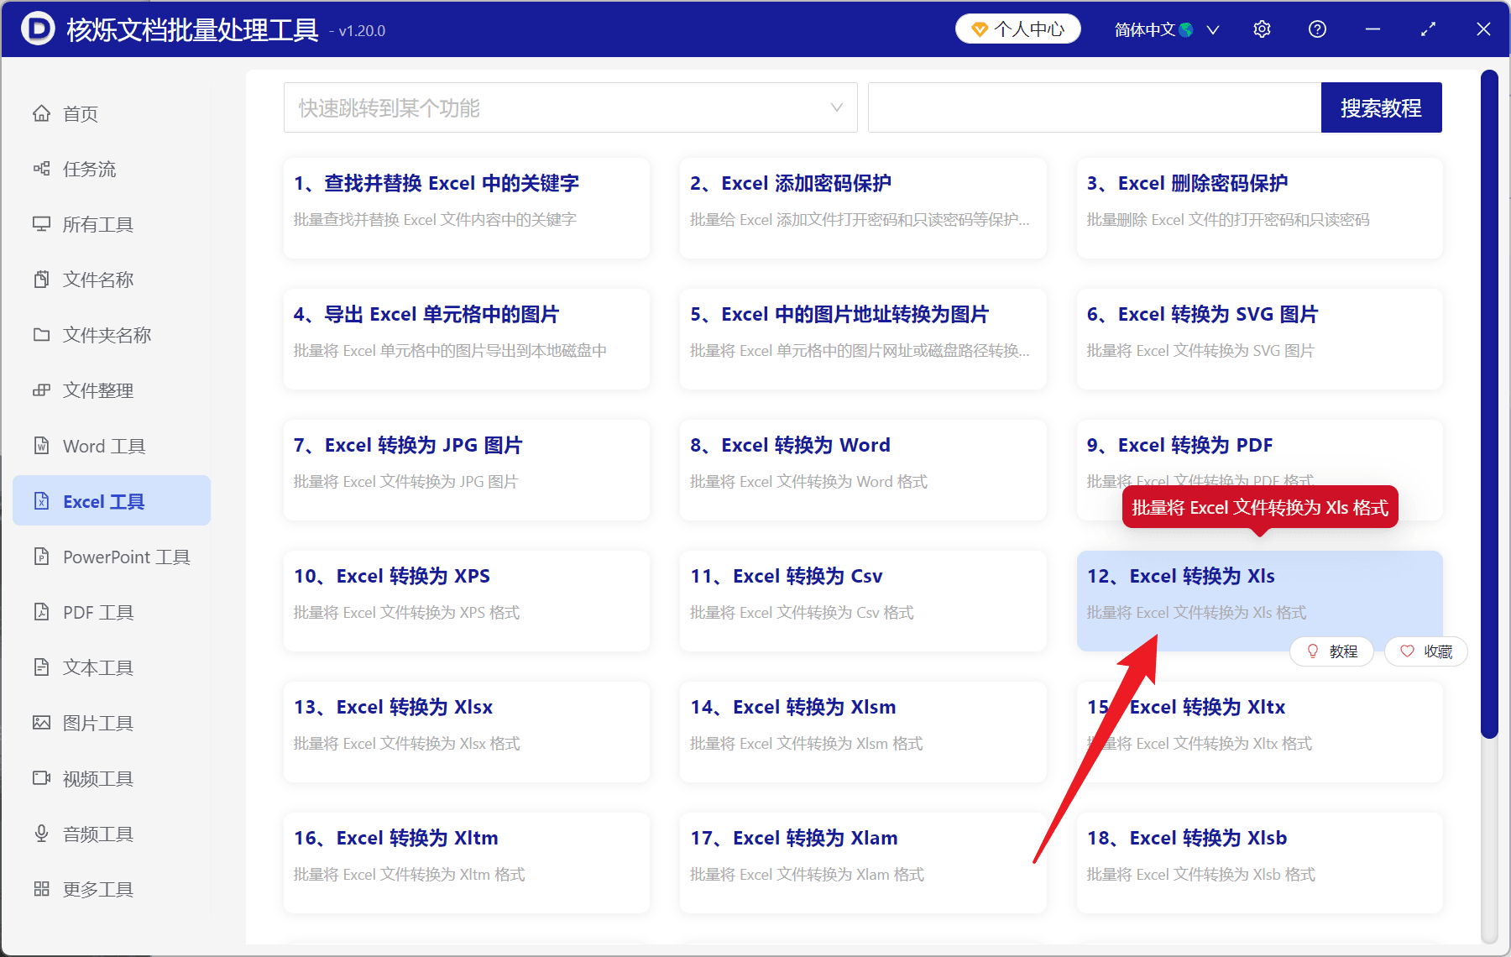The width and height of the screenshot is (1511, 957).
Task: Click the heart icon on 收藏 button
Action: click(1407, 651)
